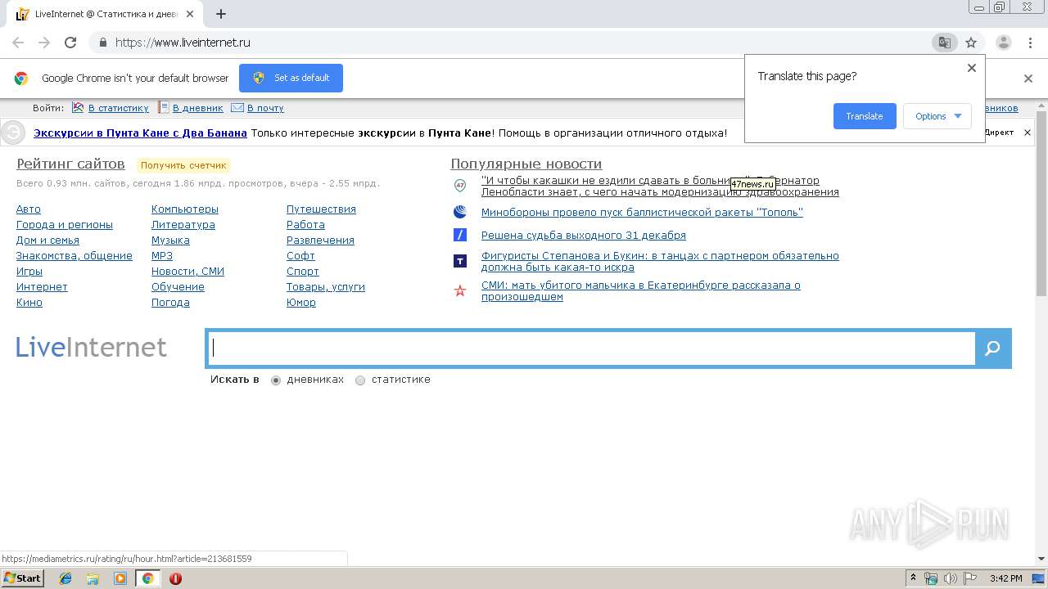Open the Chrome profile avatar icon
This screenshot has height=589, width=1048.
(1004, 43)
